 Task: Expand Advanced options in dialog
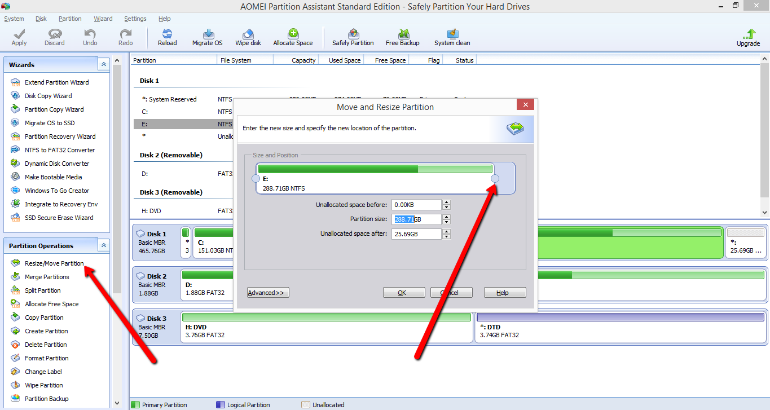click(x=268, y=293)
